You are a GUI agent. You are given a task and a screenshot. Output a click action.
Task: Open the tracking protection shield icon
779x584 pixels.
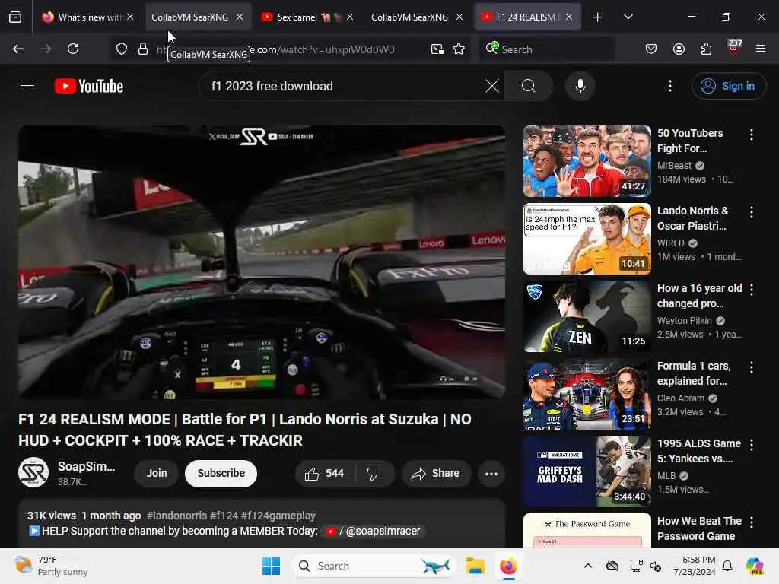122,49
